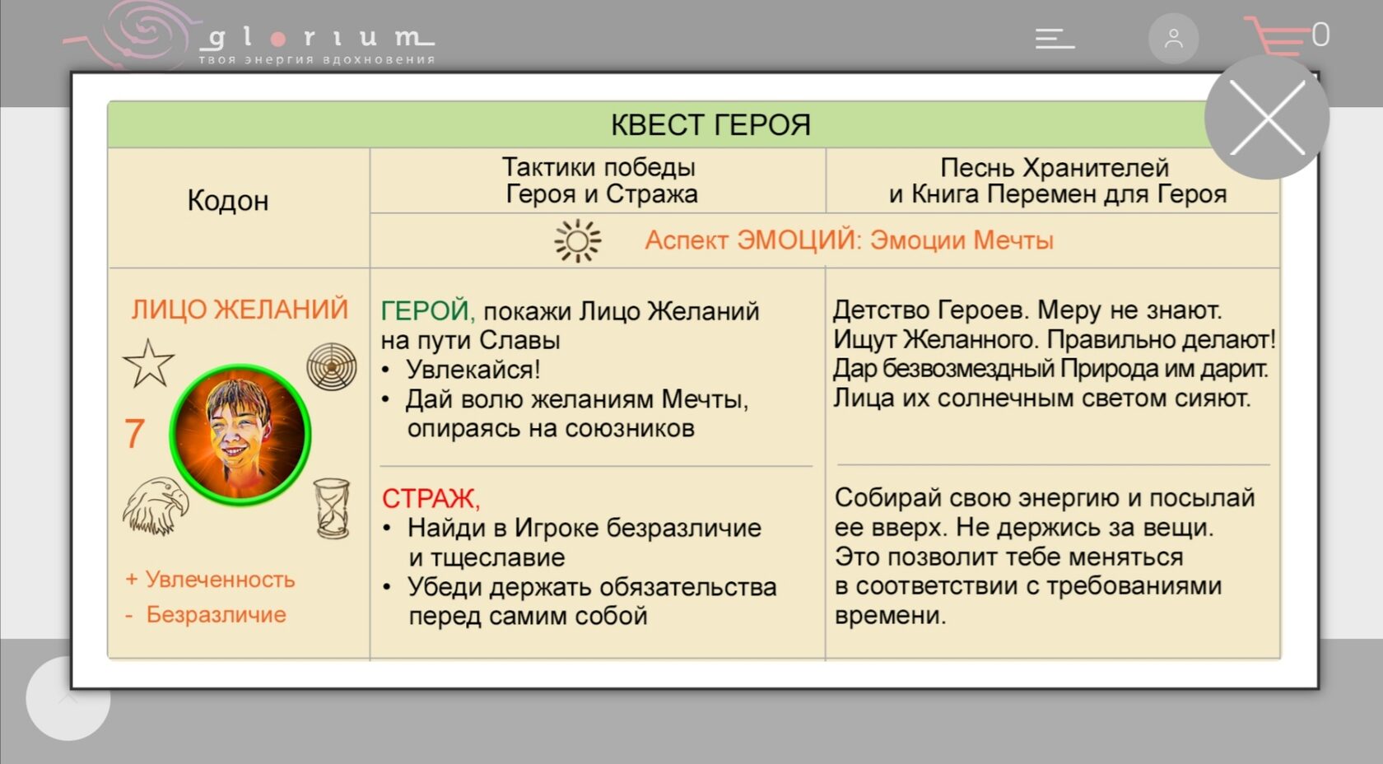
Task: Click Лица их солнечным светом сияют line
Action: (1041, 398)
